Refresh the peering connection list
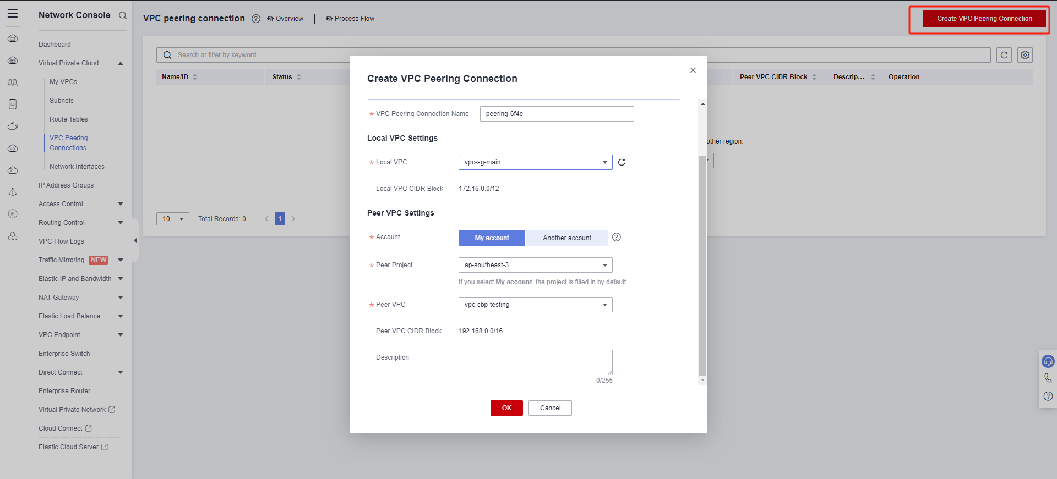The height and width of the screenshot is (479, 1057). (x=1004, y=55)
